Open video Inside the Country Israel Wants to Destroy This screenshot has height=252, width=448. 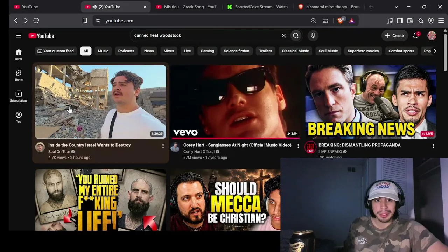[x=90, y=145]
